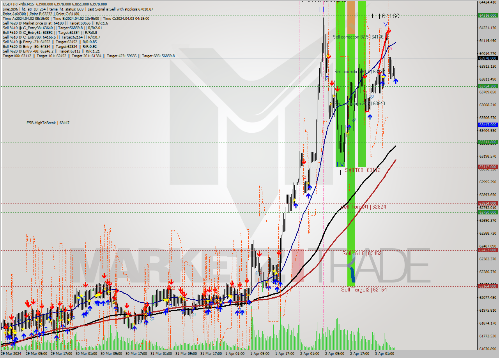This screenshot has width=499, height=358.
Task: Click the red 63112.000 price tag
Action: coord(487,167)
